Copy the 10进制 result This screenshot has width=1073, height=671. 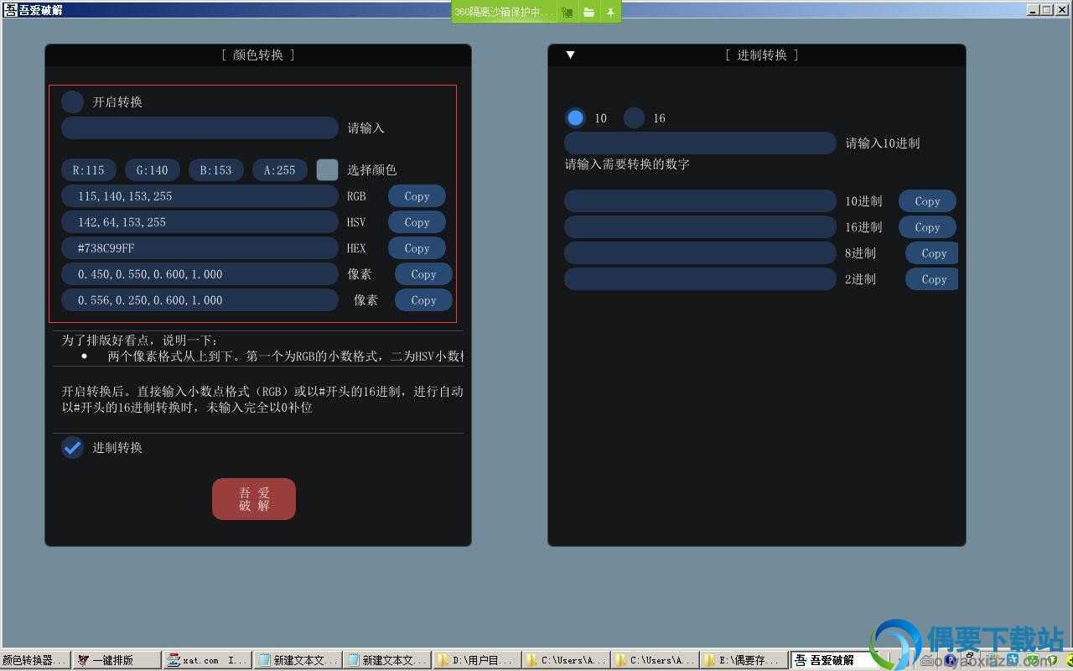pos(927,201)
